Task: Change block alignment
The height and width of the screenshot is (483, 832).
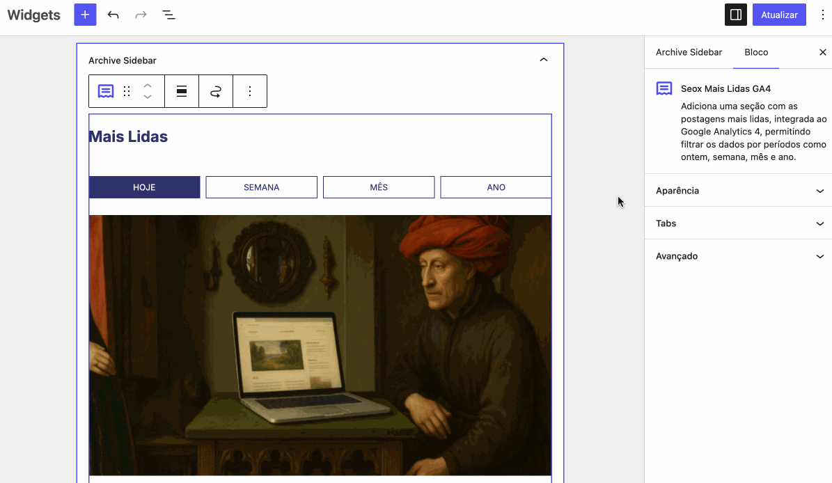Action: [182, 91]
